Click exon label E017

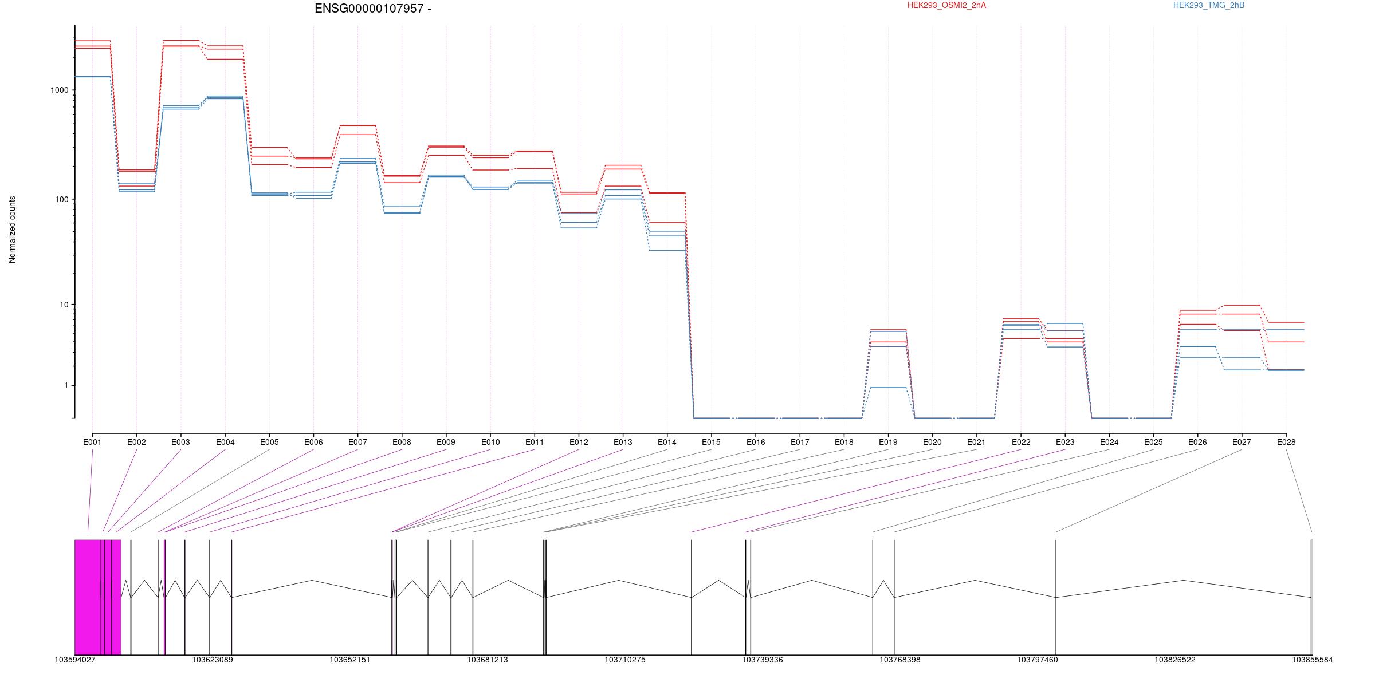click(800, 442)
